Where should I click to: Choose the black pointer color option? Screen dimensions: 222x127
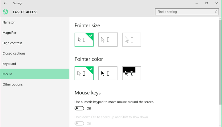tap(108, 73)
